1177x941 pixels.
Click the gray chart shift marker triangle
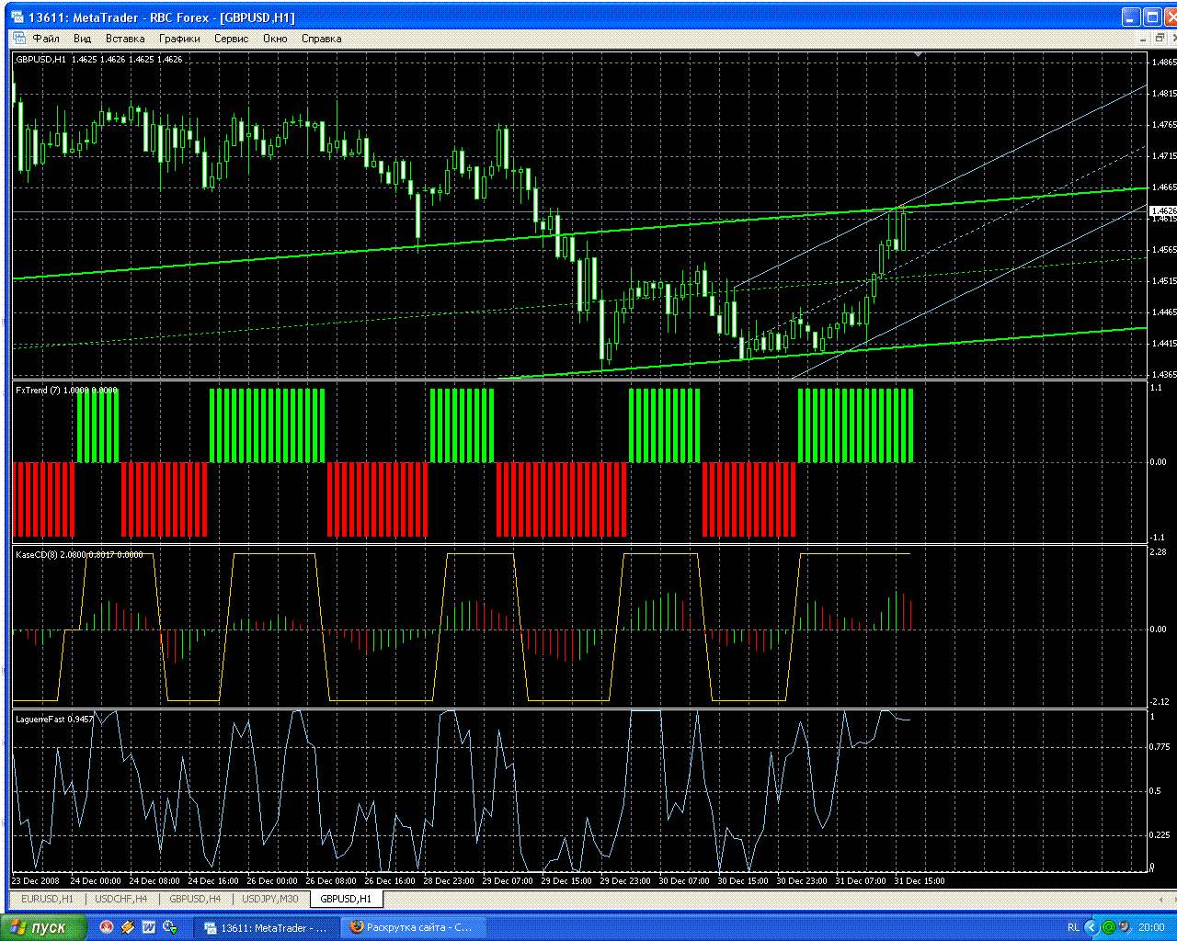[x=918, y=55]
